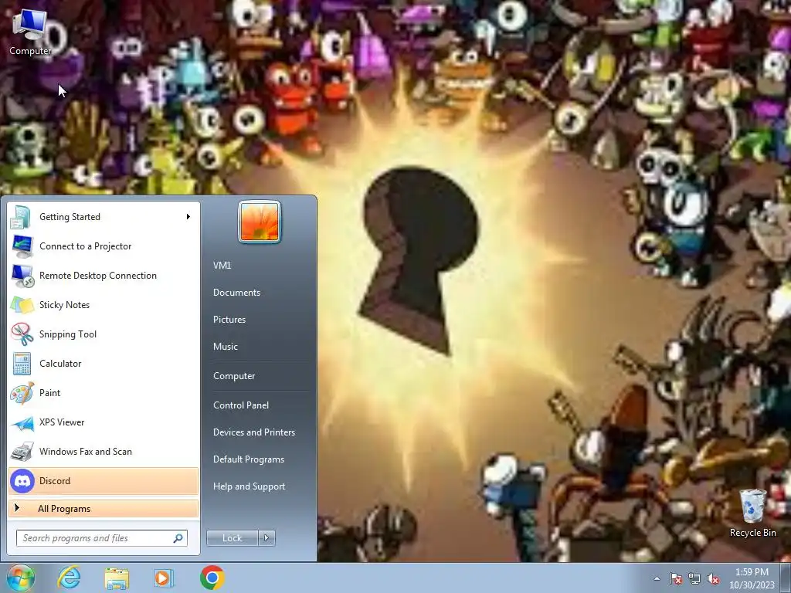Open Google Chrome from the taskbar
Viewport: 791px width, 593px height.
(x=212, y=578)
